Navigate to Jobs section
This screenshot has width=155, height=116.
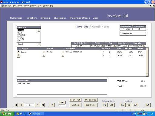tap(96, 18)
